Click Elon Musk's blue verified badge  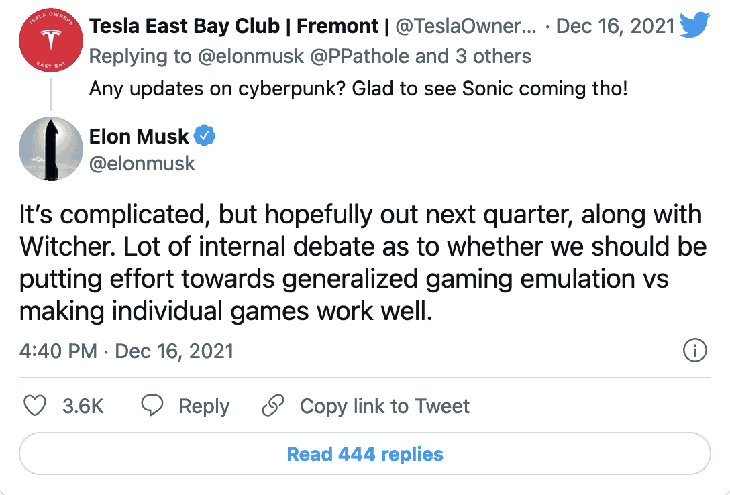(x=205, y=136)
